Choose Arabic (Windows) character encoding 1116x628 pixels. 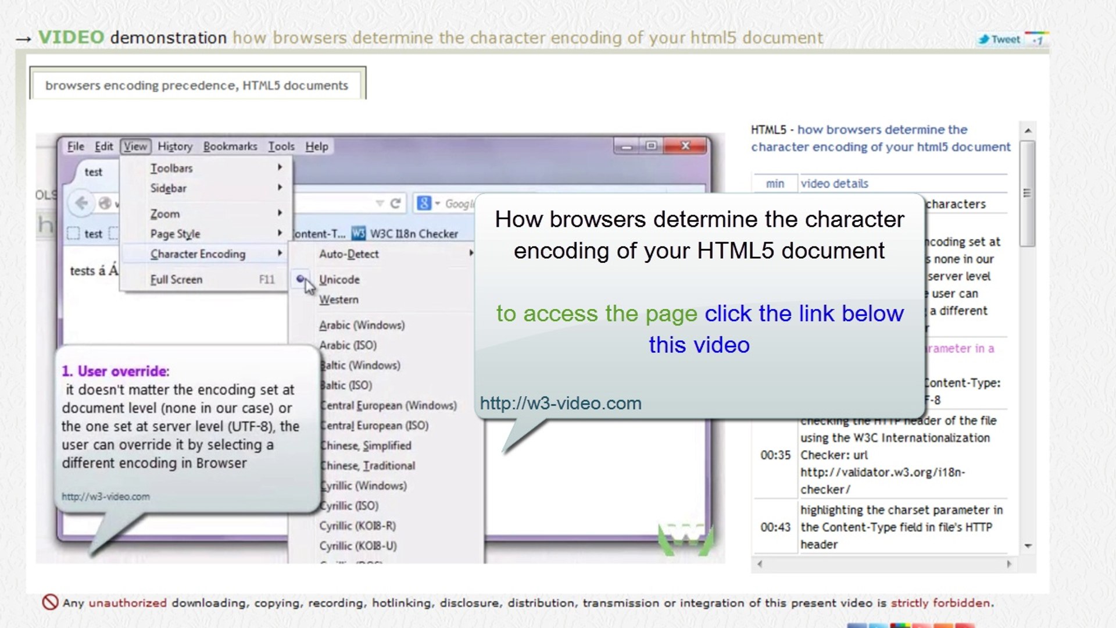click(362, 326)
